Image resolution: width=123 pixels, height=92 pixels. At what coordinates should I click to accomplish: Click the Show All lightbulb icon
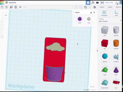pyautogui.click(x=76, y=7)
